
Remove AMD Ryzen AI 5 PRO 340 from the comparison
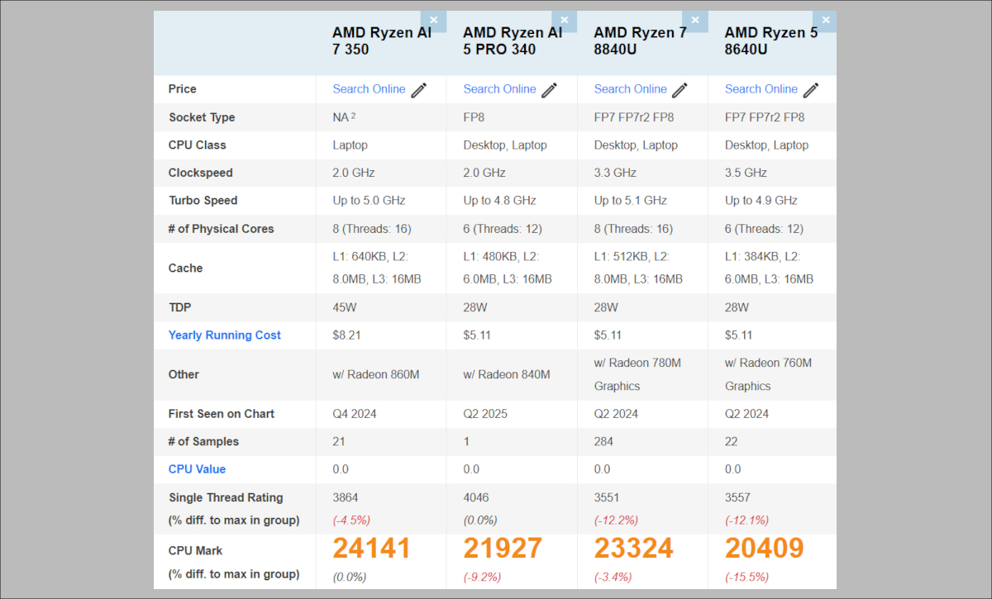(564, 20)
